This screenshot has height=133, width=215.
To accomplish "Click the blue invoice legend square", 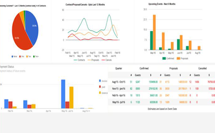I will click(x=100, y=81).
